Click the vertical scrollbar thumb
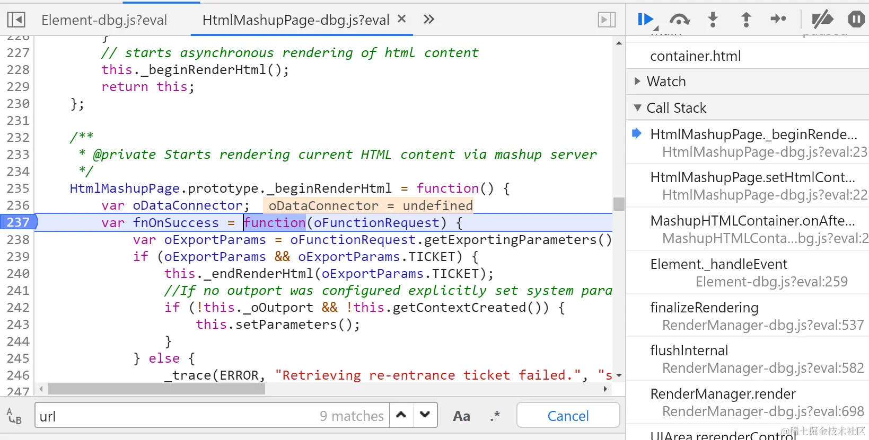The height and width of the screenshot is (440, 869). coord(619,204)
